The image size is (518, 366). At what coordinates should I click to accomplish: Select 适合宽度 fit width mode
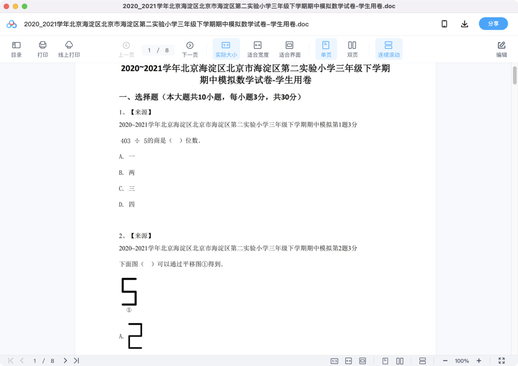(258, 49)
